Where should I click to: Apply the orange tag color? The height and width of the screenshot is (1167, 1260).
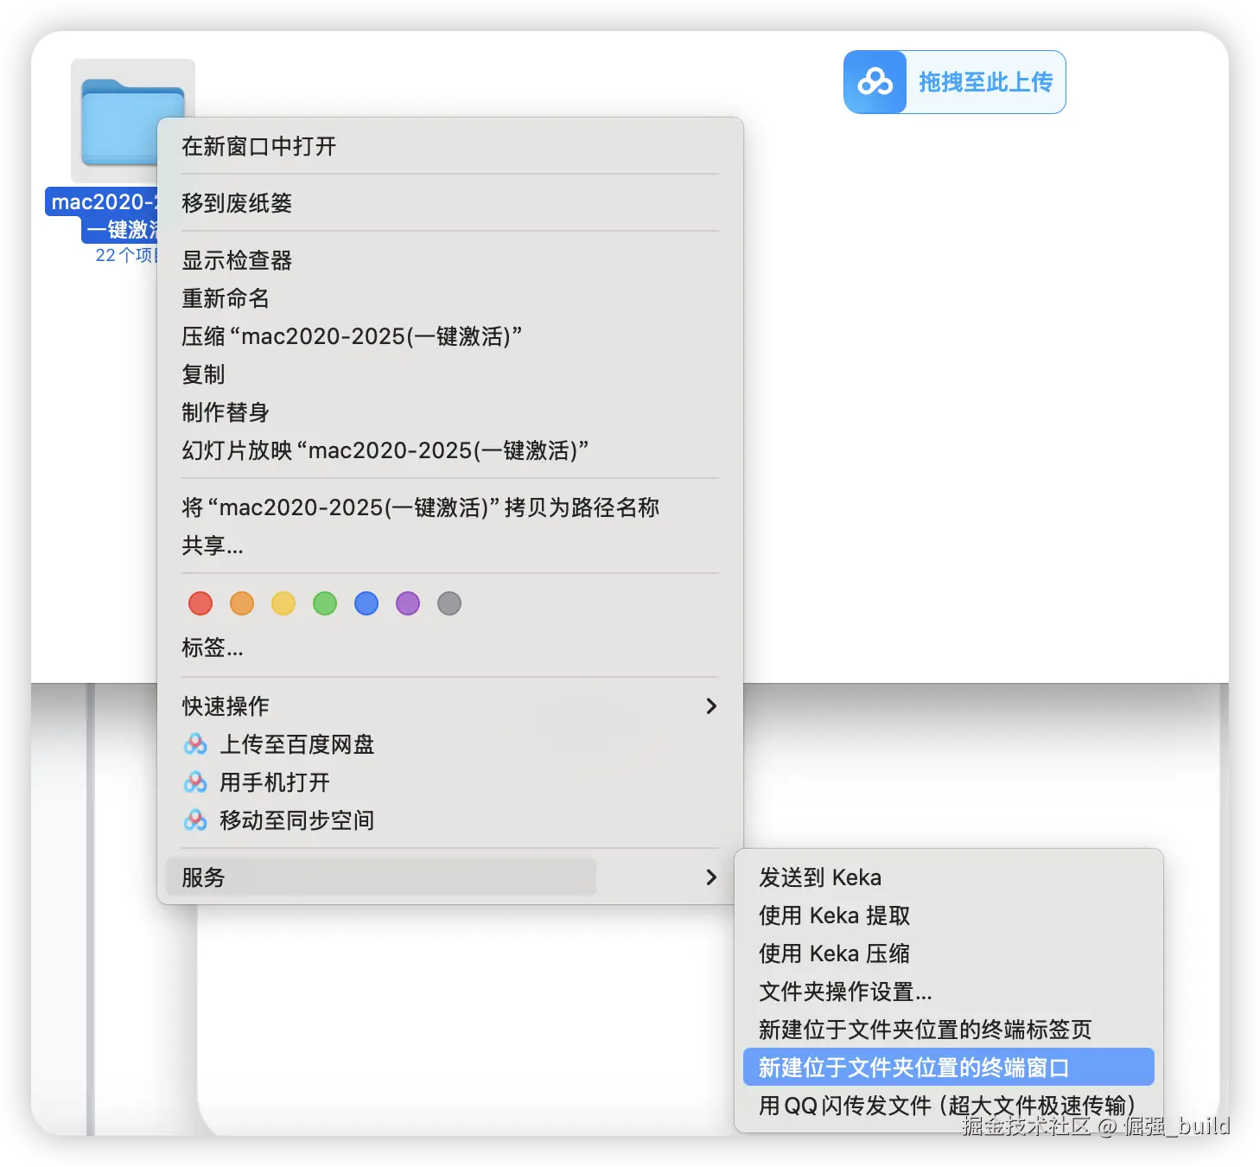[242, 603]
